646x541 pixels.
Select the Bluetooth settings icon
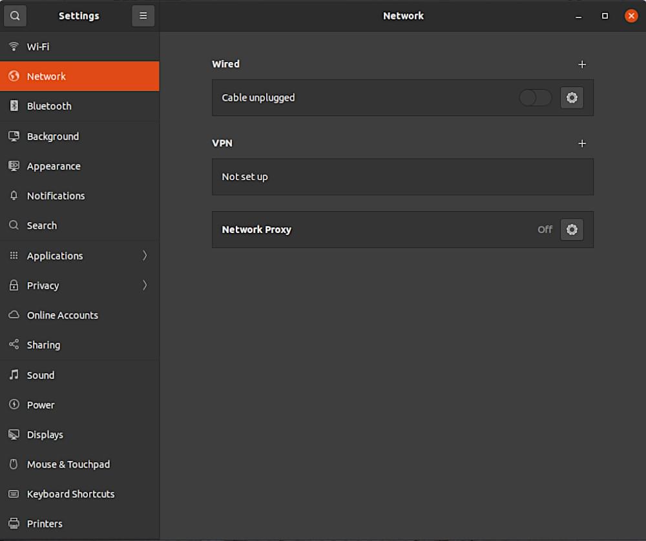pos(14,106)
